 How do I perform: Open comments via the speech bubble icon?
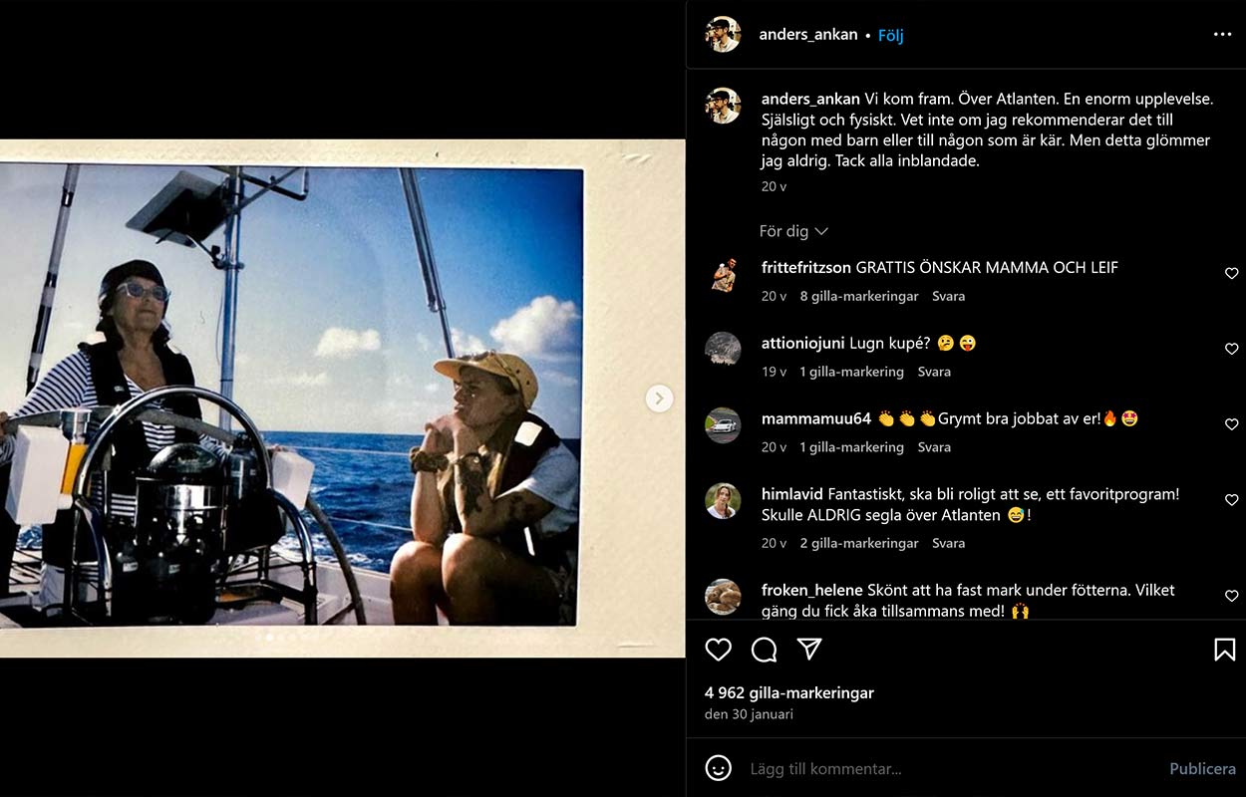(x=764, y=650)
